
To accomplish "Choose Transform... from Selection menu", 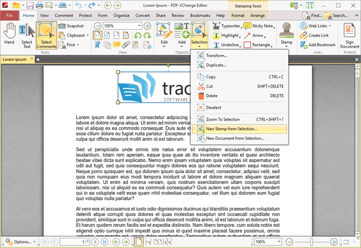I will (239, 56).
